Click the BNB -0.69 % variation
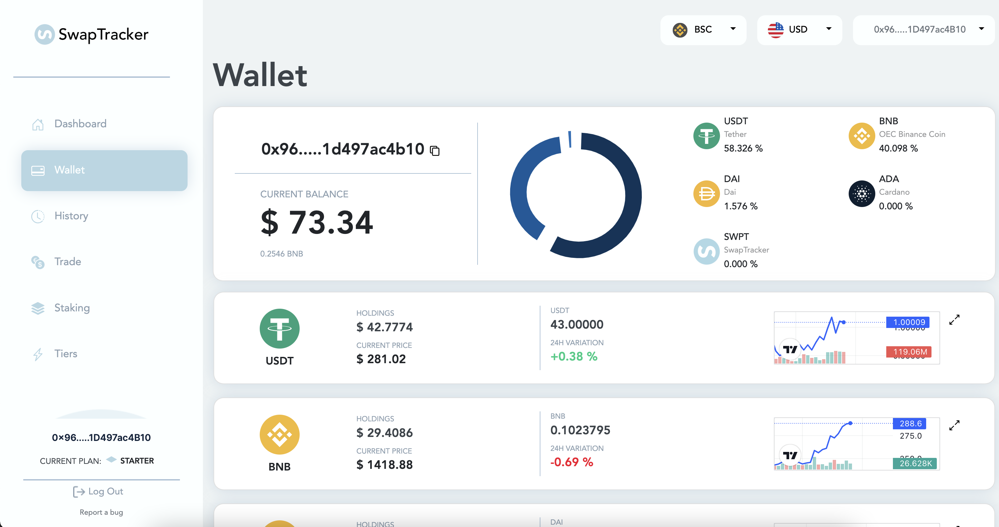 (x=572, y=462)
